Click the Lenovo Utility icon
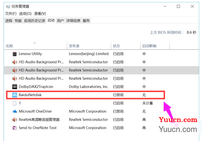This screenshot has width=202, height=141. coord(14,54)
